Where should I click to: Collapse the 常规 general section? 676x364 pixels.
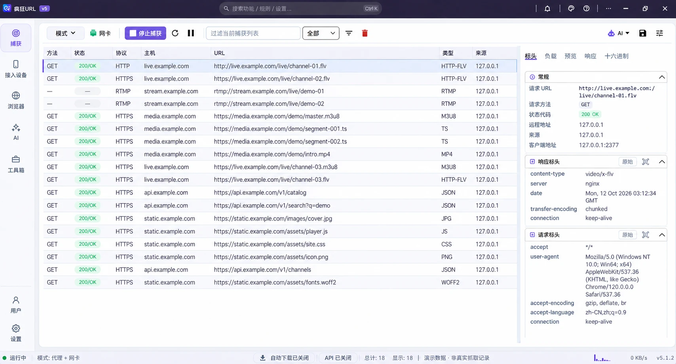tap(662, 77)
